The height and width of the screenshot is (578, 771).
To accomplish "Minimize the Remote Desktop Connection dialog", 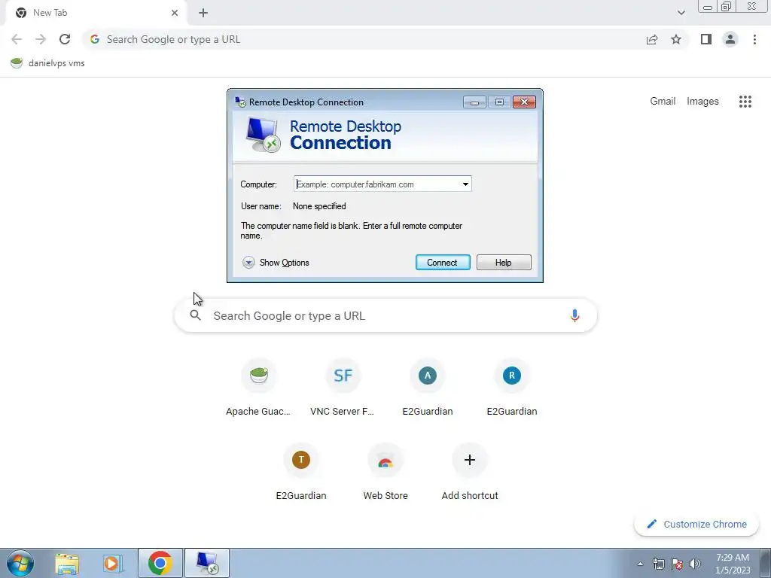I will pyautogui.click(x=474, y=102).
